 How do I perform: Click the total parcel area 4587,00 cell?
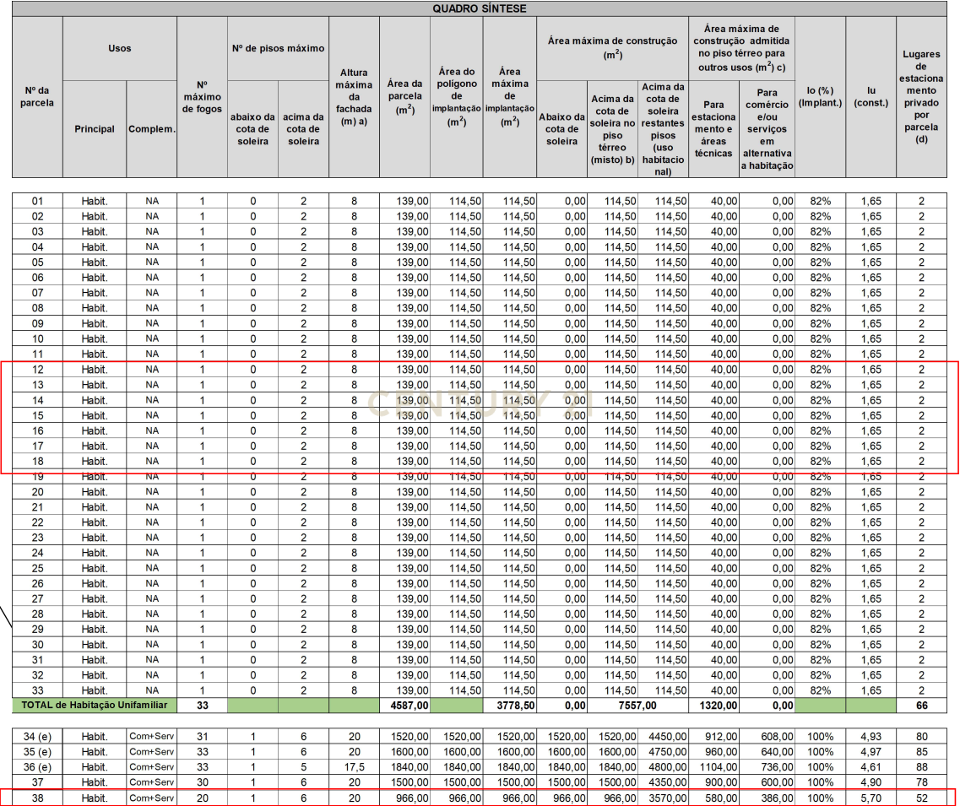click(x=404, y=705)
